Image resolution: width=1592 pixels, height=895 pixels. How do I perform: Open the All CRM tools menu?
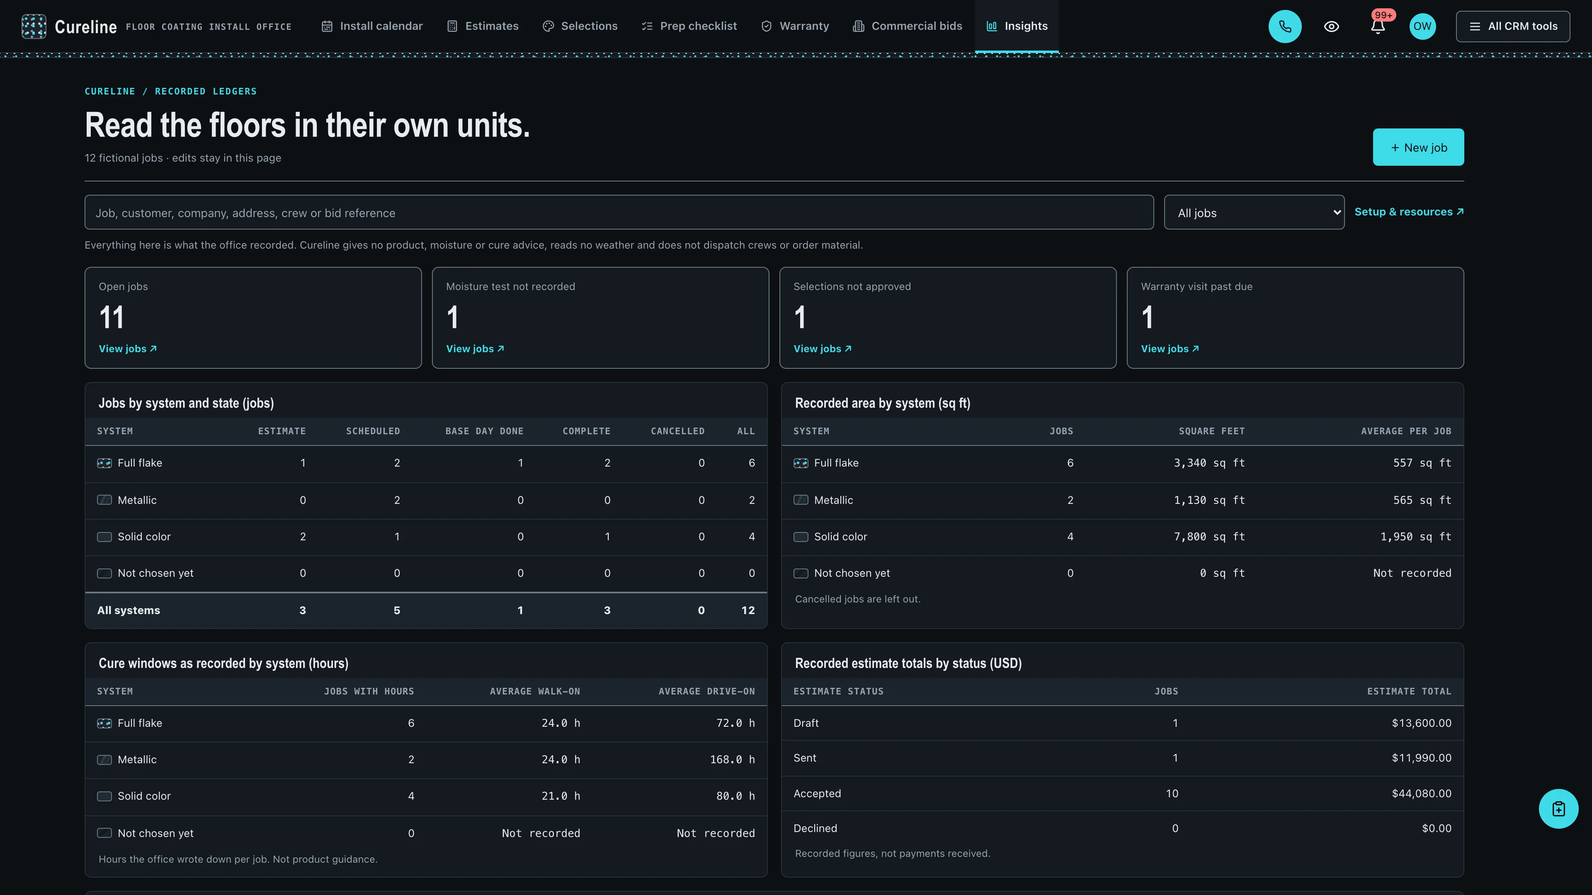click(1512, 27)
